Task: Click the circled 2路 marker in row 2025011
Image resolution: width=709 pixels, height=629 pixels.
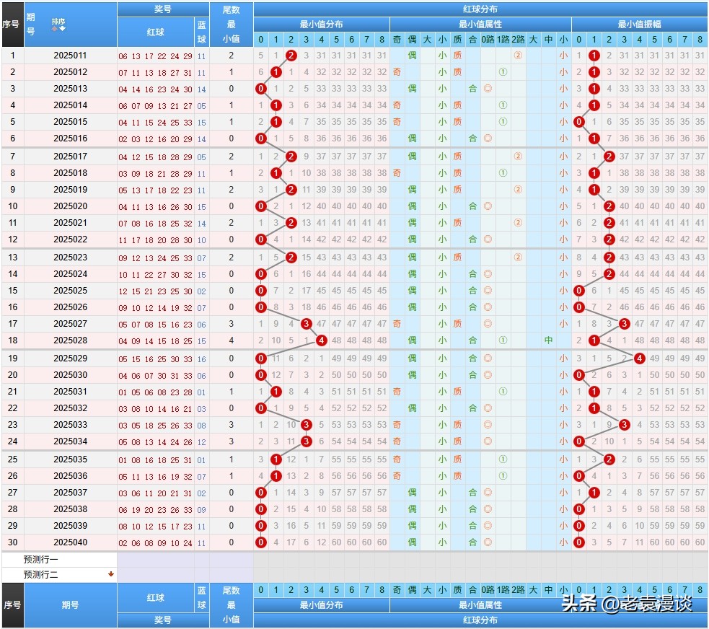Action: click(x=518, y=56)
